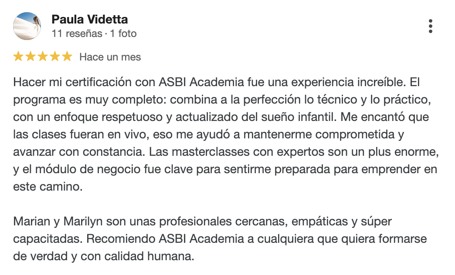
Task: Click the fifth rating star
Action: (x=67, y=57)
